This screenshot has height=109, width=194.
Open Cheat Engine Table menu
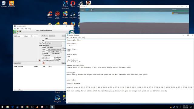(x=22, y=29)
